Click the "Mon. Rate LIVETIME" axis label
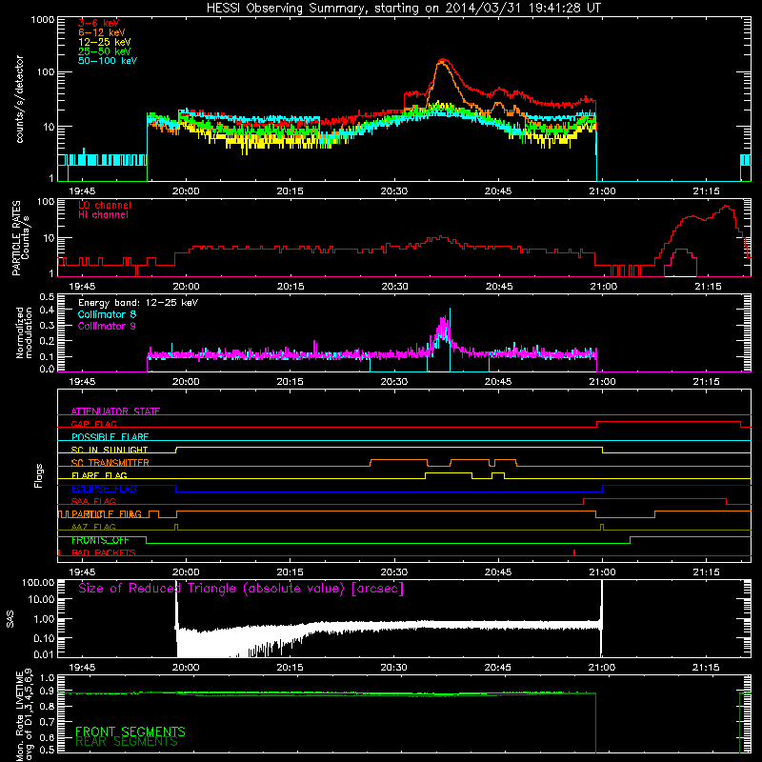Screen dimensions: 762x762 19,716
